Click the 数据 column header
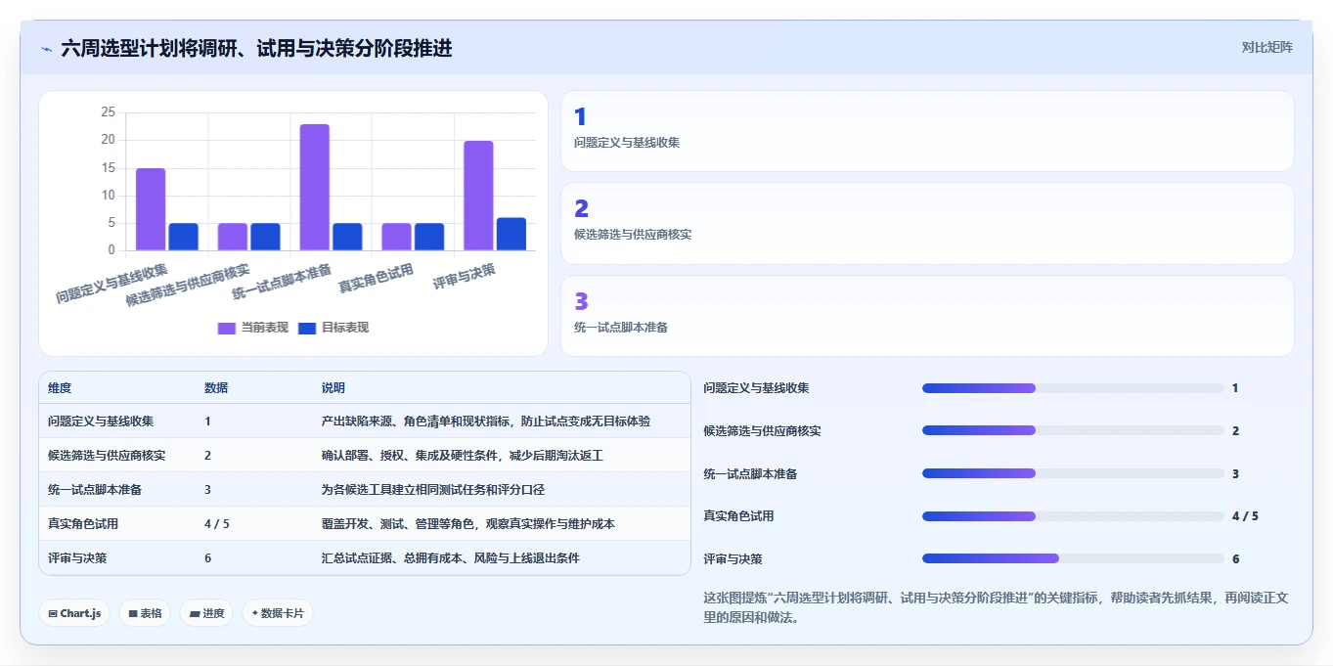The width and height of the screenshot is (1333, 666). tap(216, 388)
